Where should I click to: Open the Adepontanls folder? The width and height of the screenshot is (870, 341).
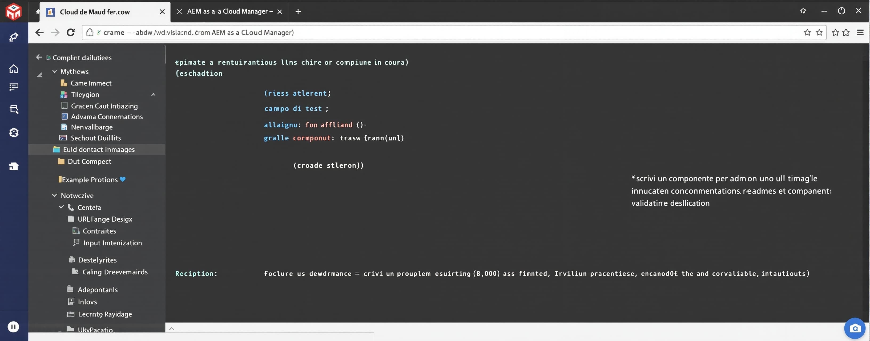pos(98,290)
